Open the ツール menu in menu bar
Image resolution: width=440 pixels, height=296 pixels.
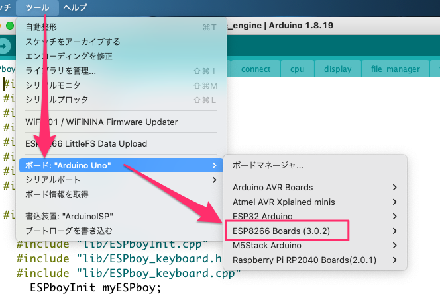coord(36,7)
